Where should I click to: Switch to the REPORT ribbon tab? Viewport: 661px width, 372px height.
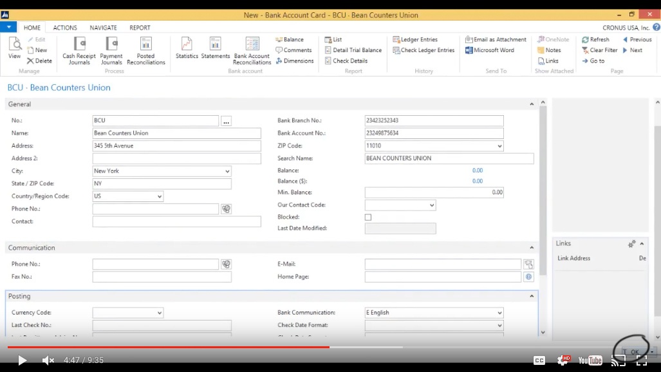coord(140,28)
